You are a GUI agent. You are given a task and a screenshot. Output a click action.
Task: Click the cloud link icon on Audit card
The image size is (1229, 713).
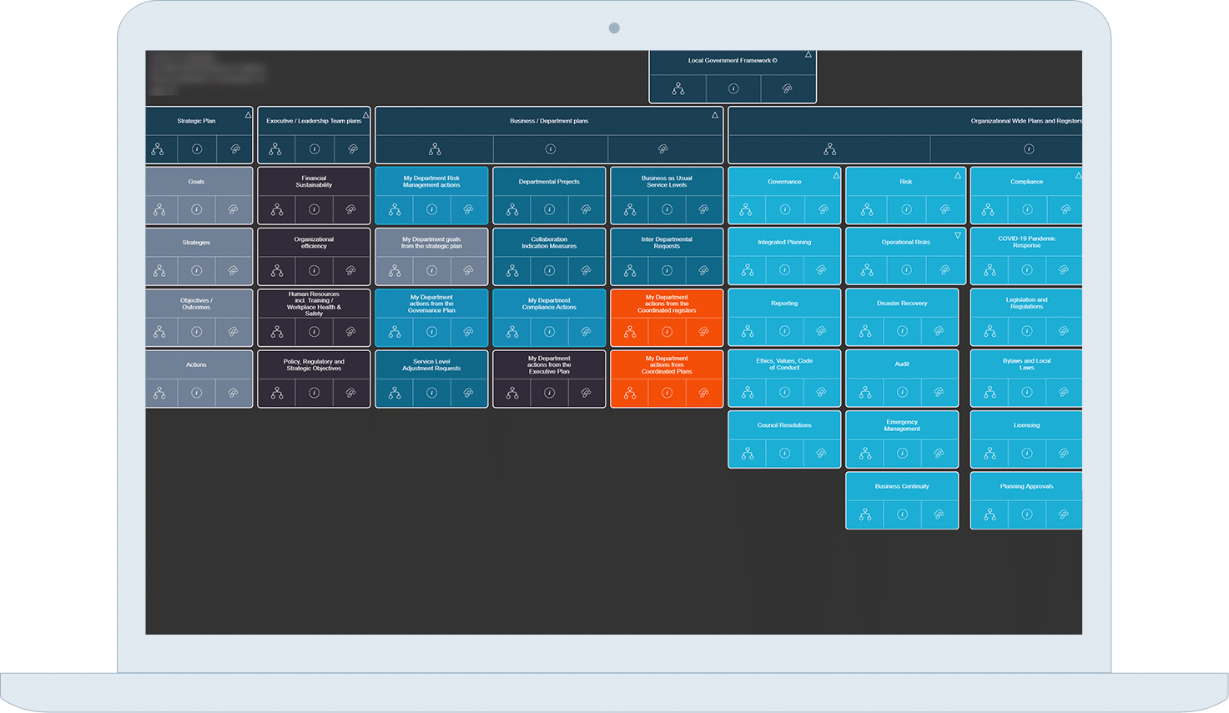pyautogui.click(x=939, y=393)
